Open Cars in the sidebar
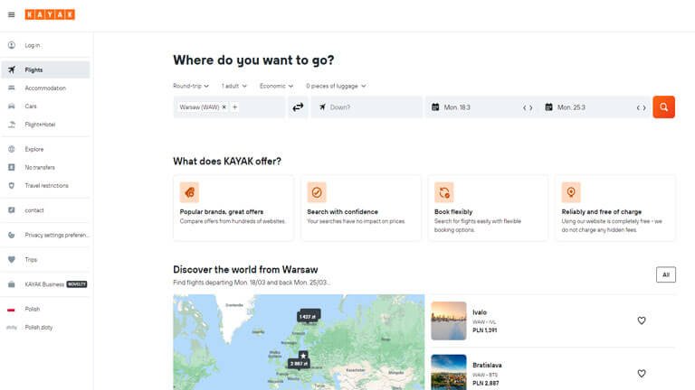The width and height of the screenshot is (695, 390). point(31,106)
